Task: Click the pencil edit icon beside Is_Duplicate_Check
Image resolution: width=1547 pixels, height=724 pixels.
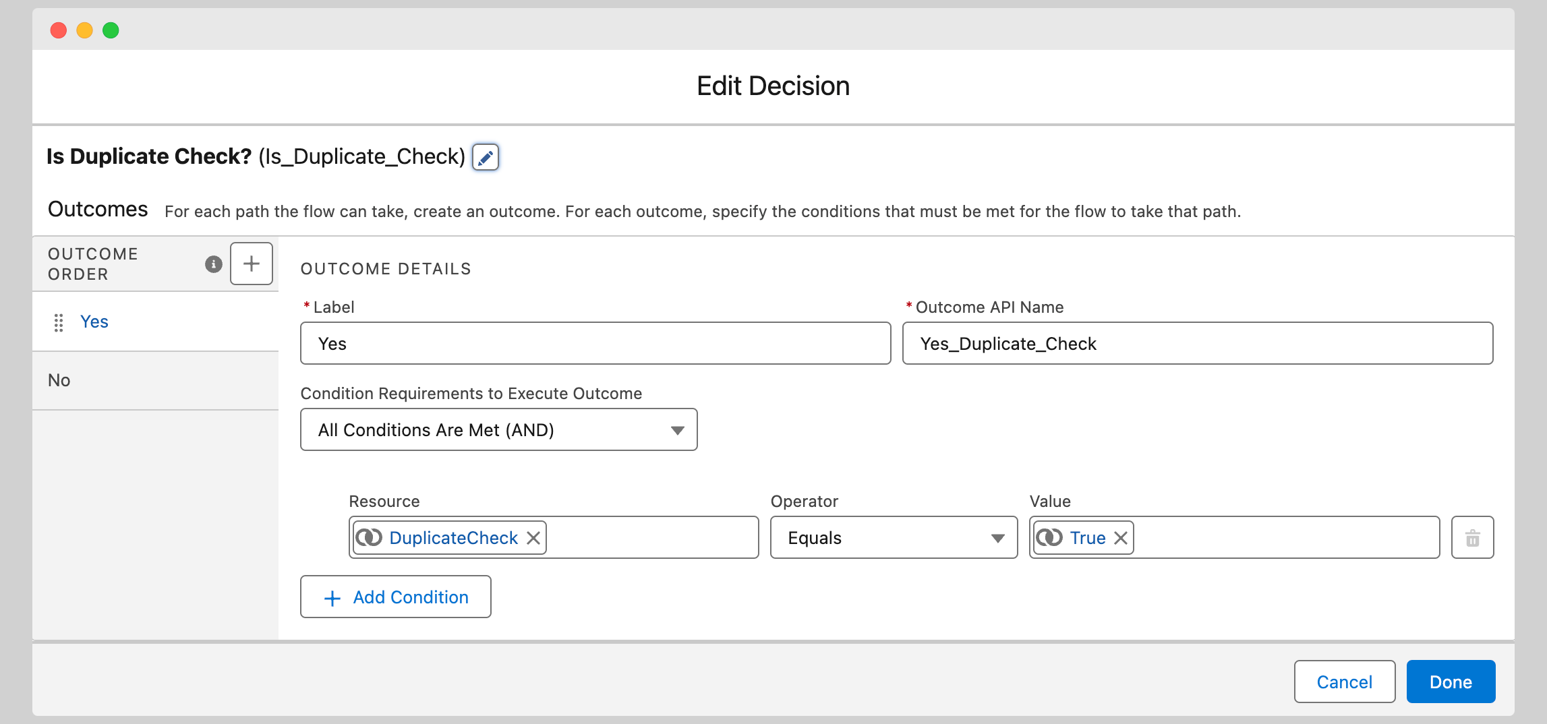Action: tap(485, 157)
